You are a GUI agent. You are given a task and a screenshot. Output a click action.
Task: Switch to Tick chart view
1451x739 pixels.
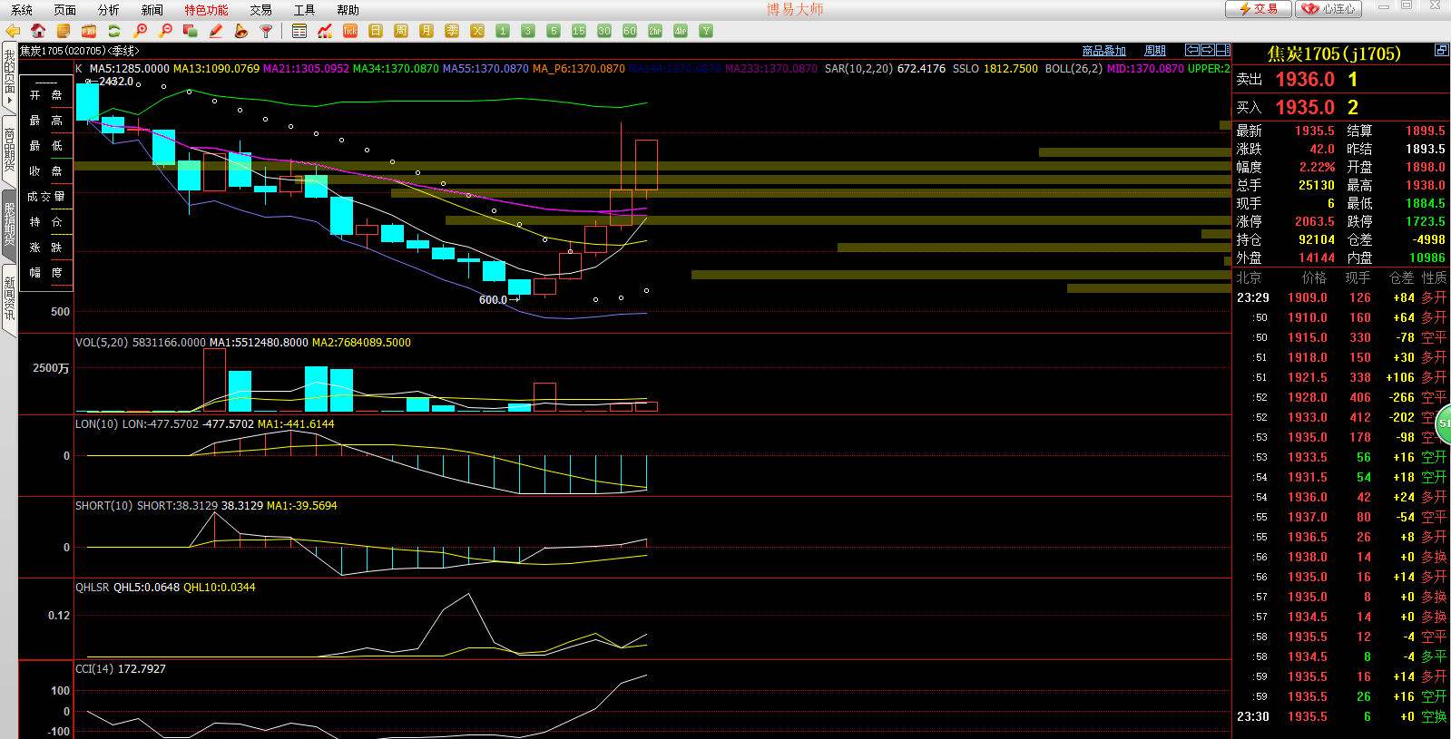click(x=350, y=31)
